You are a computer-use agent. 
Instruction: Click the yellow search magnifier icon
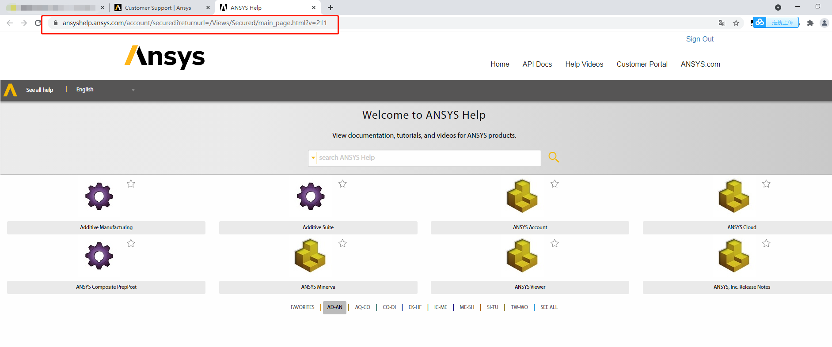553,157
